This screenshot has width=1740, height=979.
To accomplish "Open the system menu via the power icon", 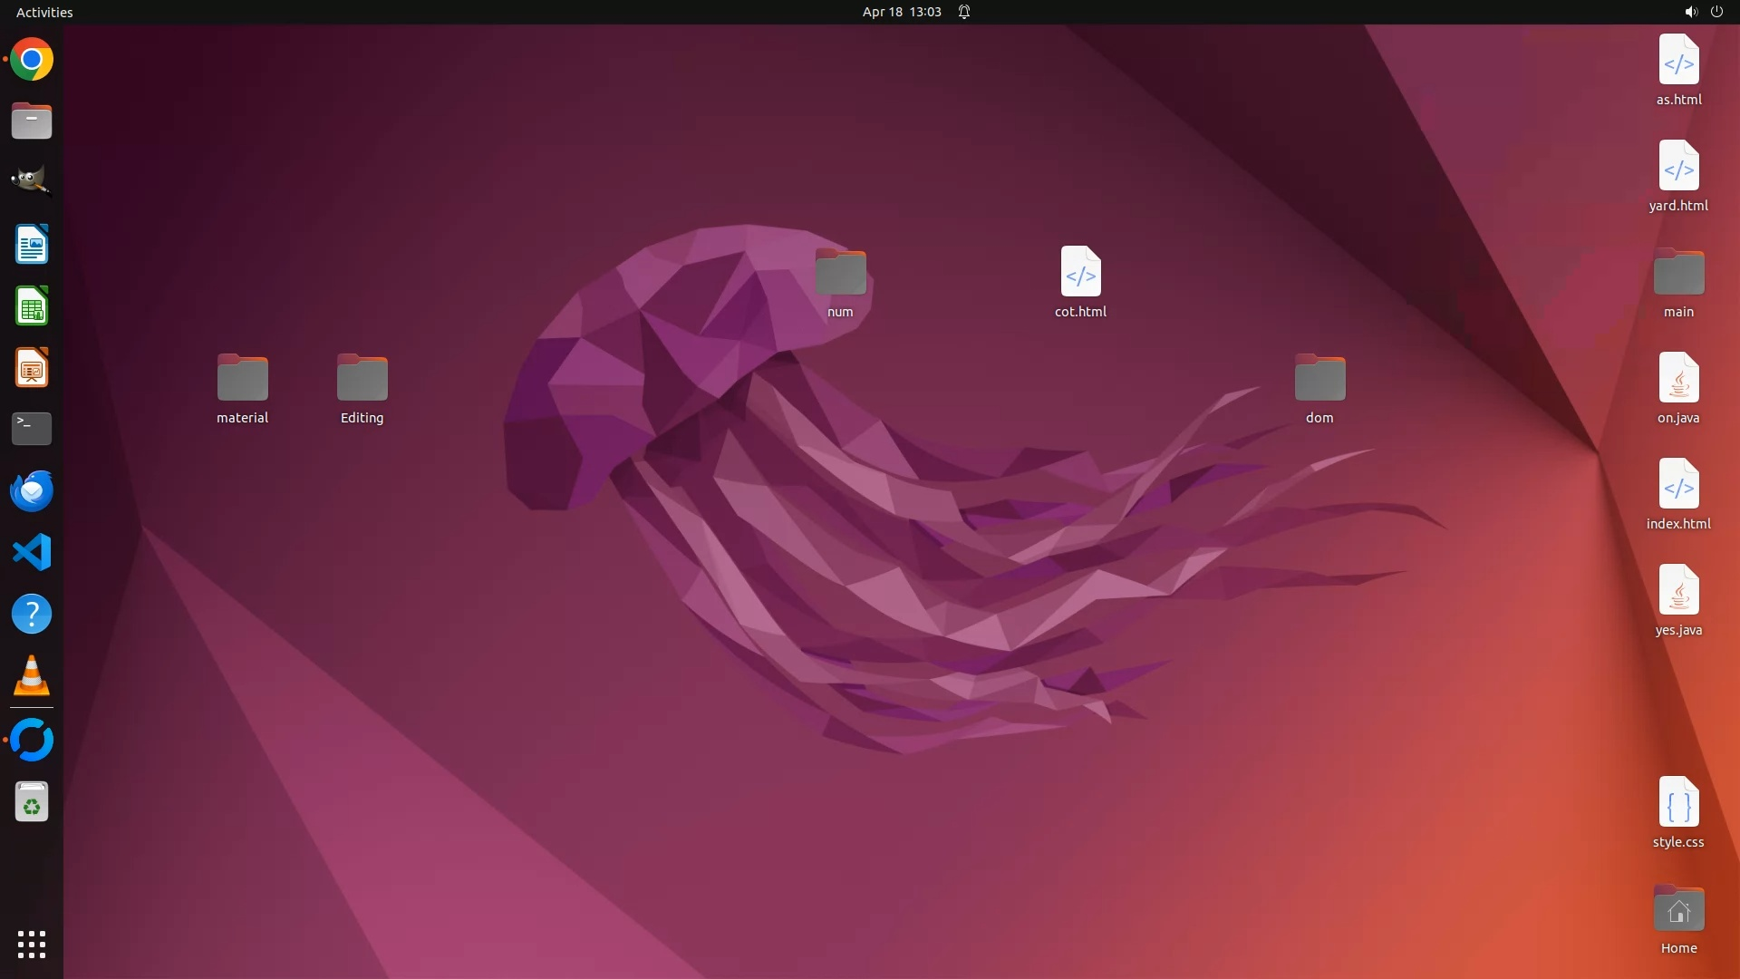I will pyautogui.click(x=1716, y=12).
